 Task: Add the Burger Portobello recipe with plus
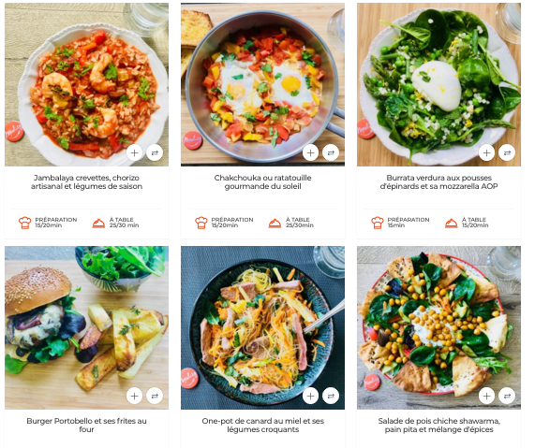(134, 396)
